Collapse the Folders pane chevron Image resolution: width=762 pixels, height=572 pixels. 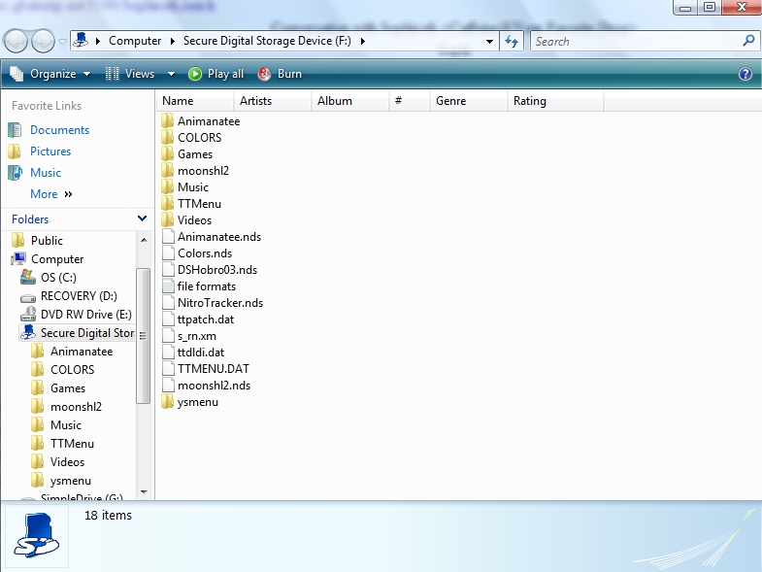pos(142,219)
